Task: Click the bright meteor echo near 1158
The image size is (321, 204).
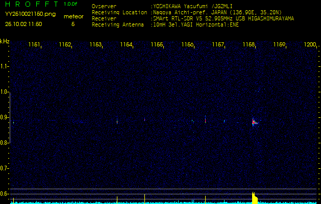Action: (x=254, y=122)
